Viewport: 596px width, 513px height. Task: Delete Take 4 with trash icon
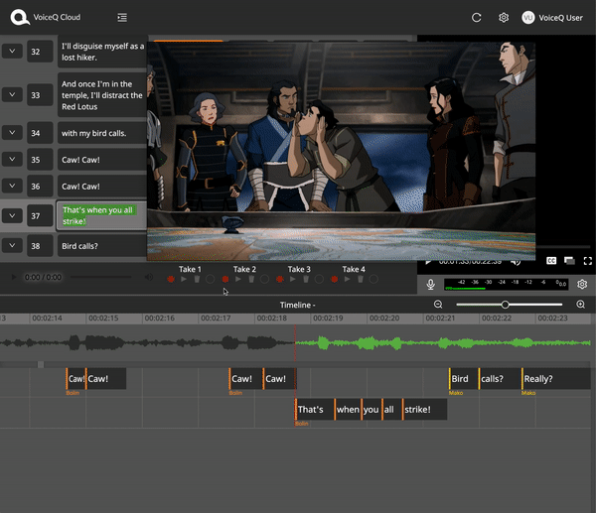pyautogui.click(x=361, y=279)
